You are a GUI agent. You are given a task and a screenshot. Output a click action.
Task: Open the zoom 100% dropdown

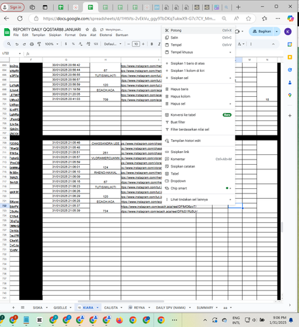point(52,44)
